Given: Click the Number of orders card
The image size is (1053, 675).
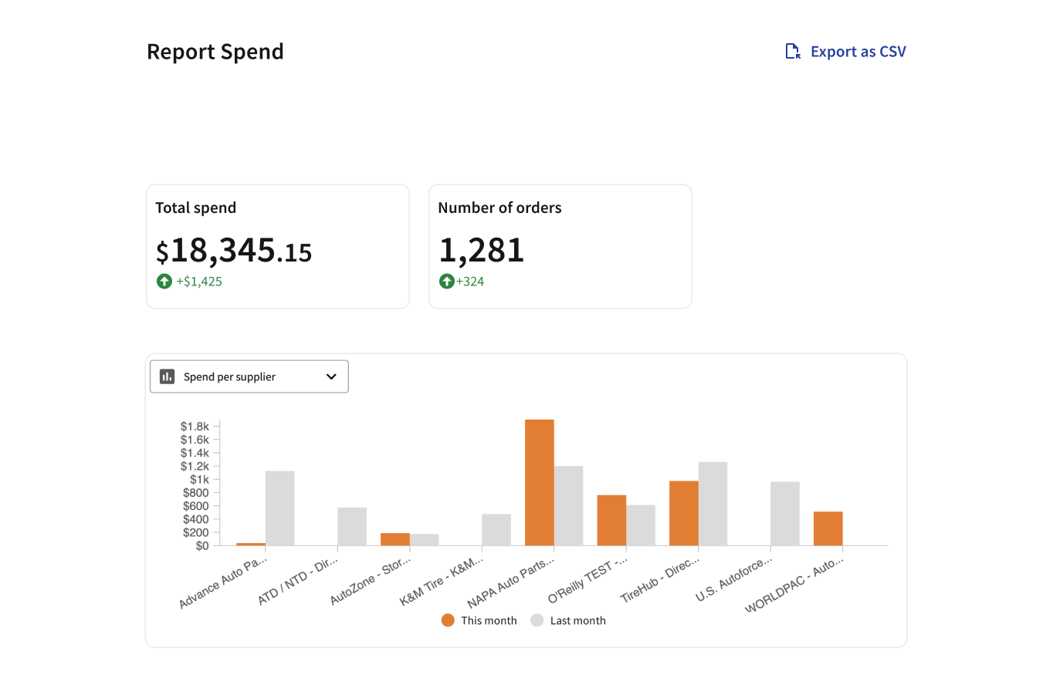Looking at the screenshot, I should pos(560,246).
